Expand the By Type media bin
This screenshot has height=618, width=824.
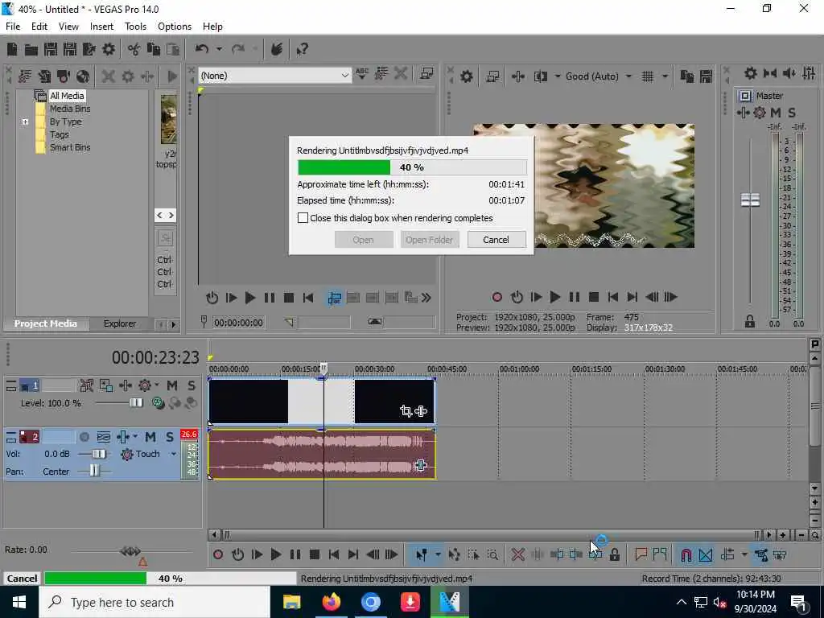(x=25, y=122)
